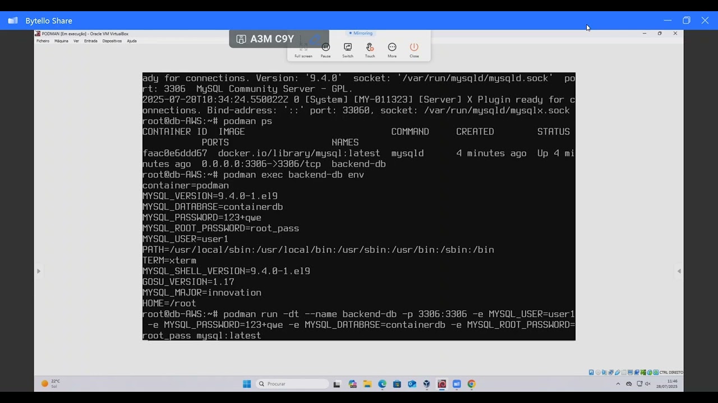
Task: Open Outlook from the taskbar
Action: 412,384
